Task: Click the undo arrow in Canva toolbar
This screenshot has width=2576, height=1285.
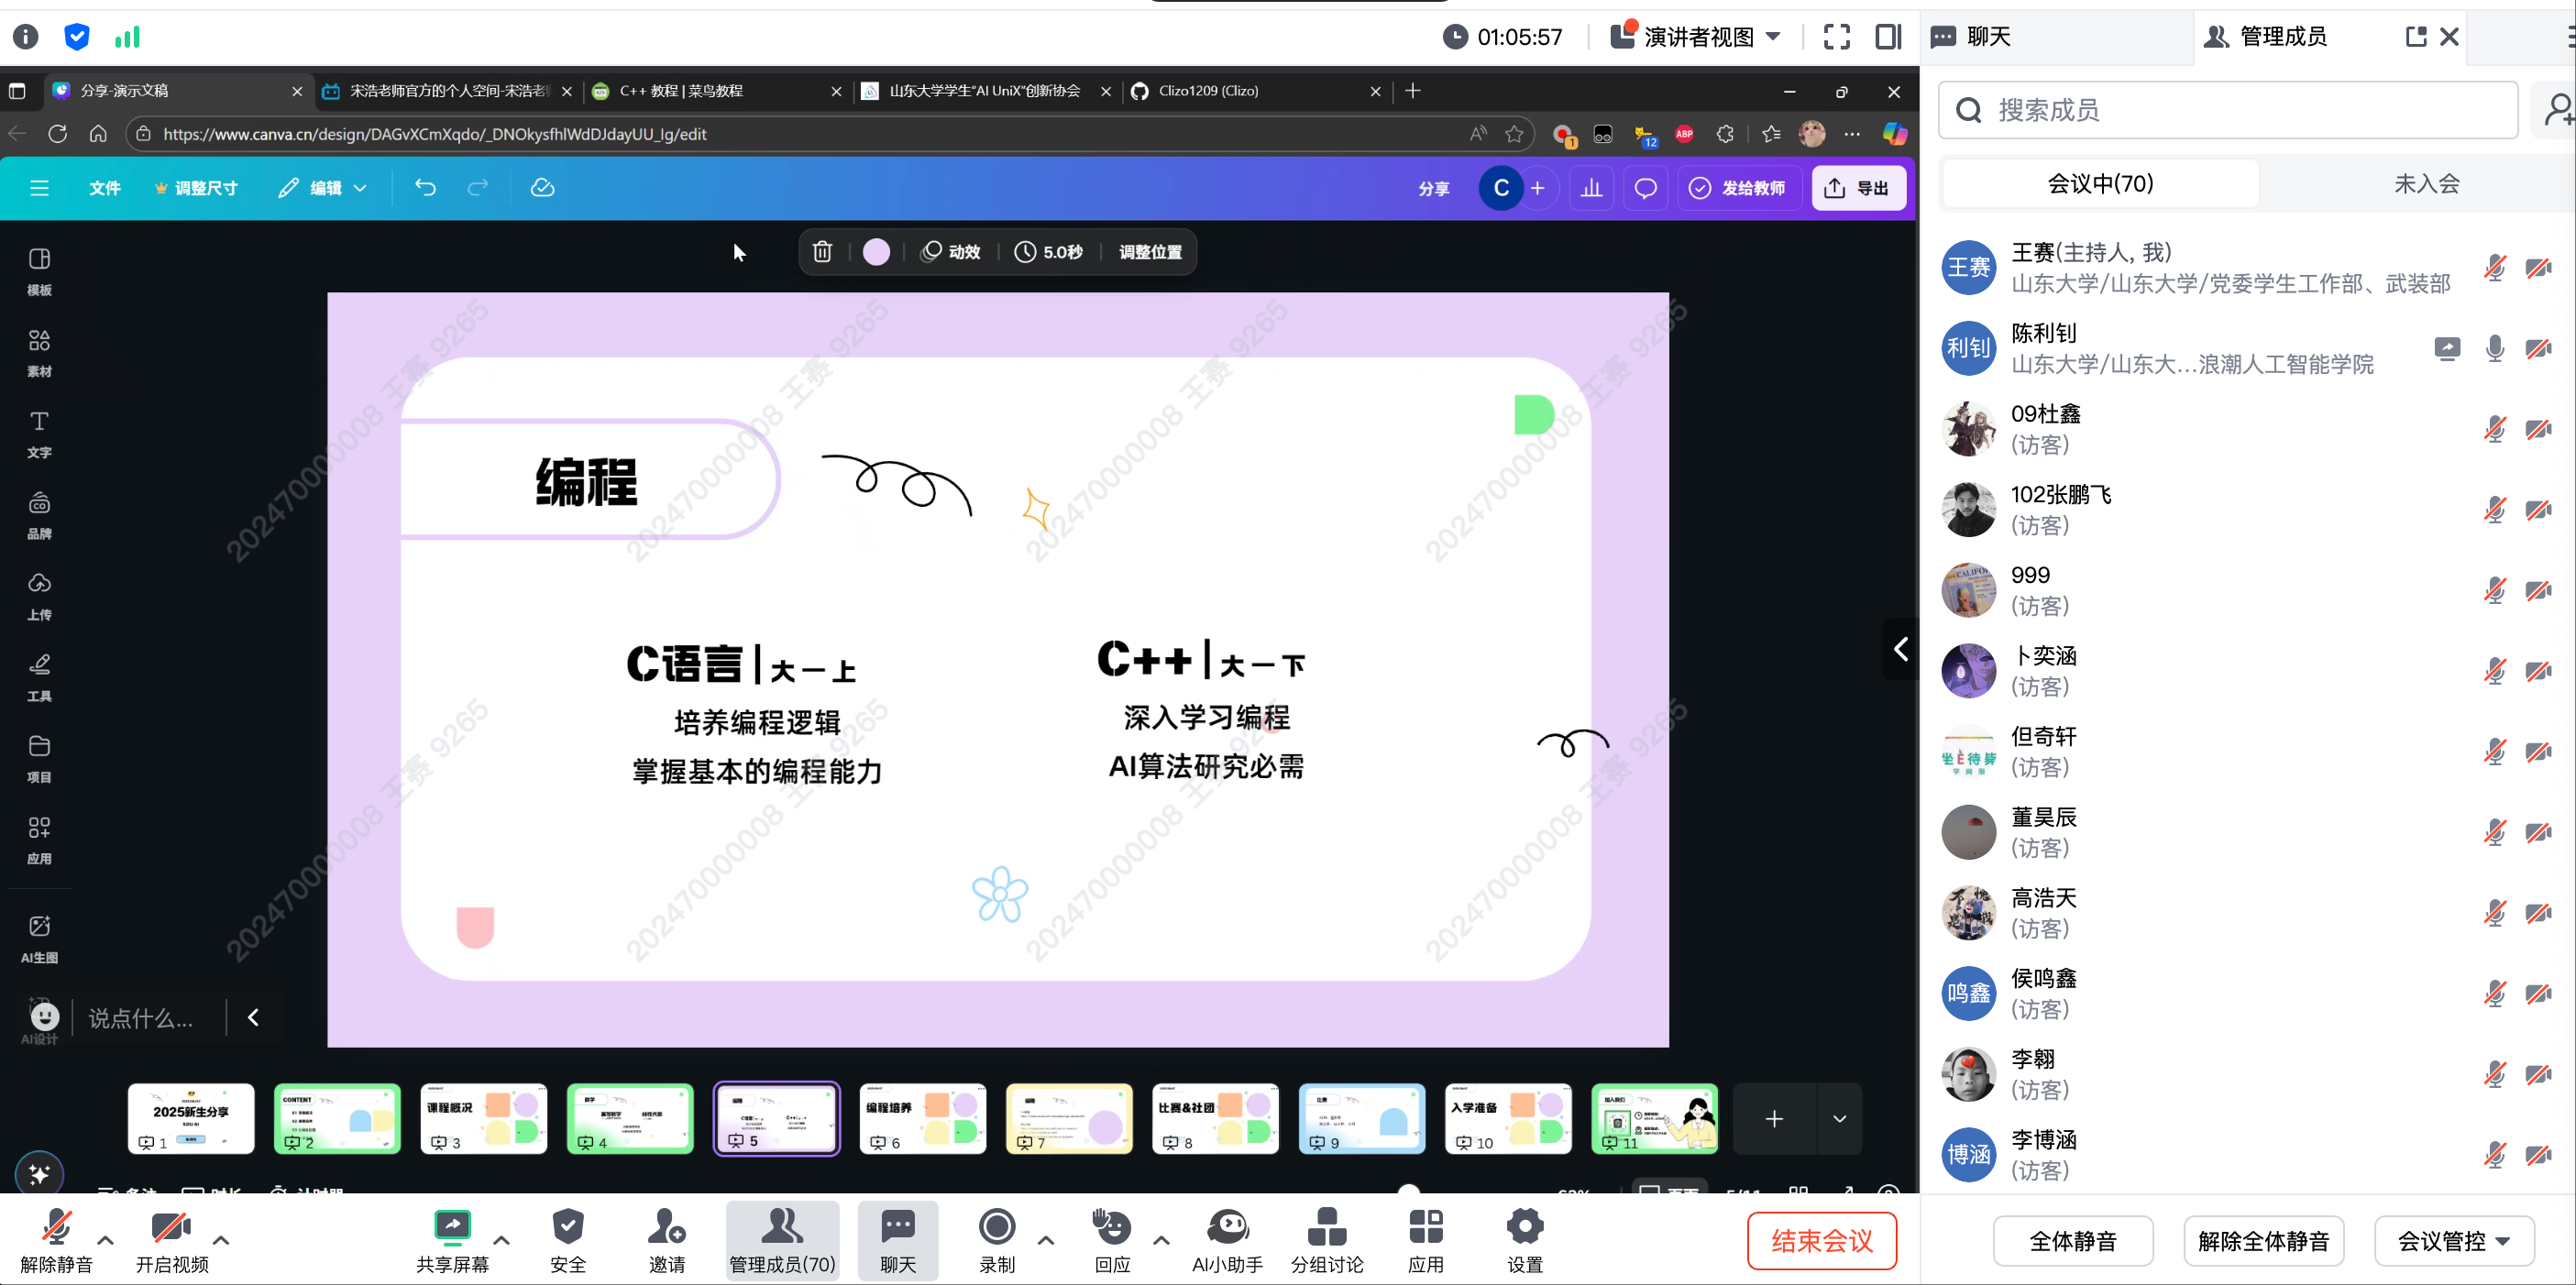Action: (x=425, y=188)
